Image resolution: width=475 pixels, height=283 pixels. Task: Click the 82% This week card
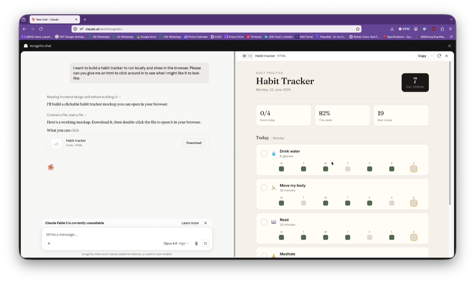(342, 116)
